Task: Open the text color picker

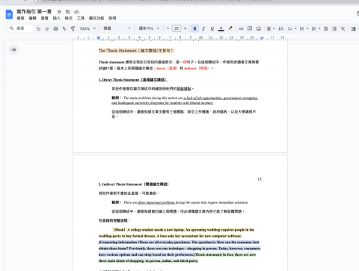Action: tap(221, 28)
